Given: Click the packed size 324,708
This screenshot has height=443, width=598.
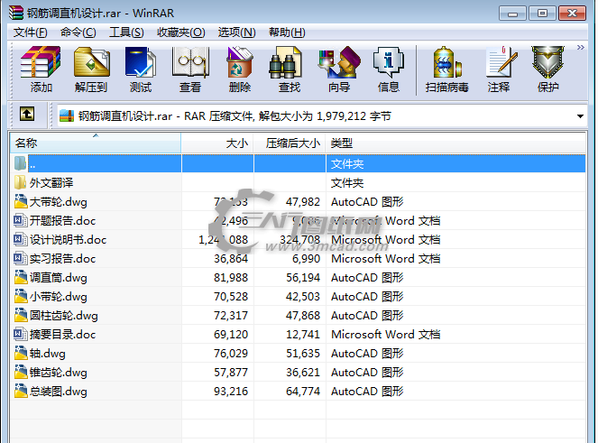Looking at the screenshot, I should (299, 240).
